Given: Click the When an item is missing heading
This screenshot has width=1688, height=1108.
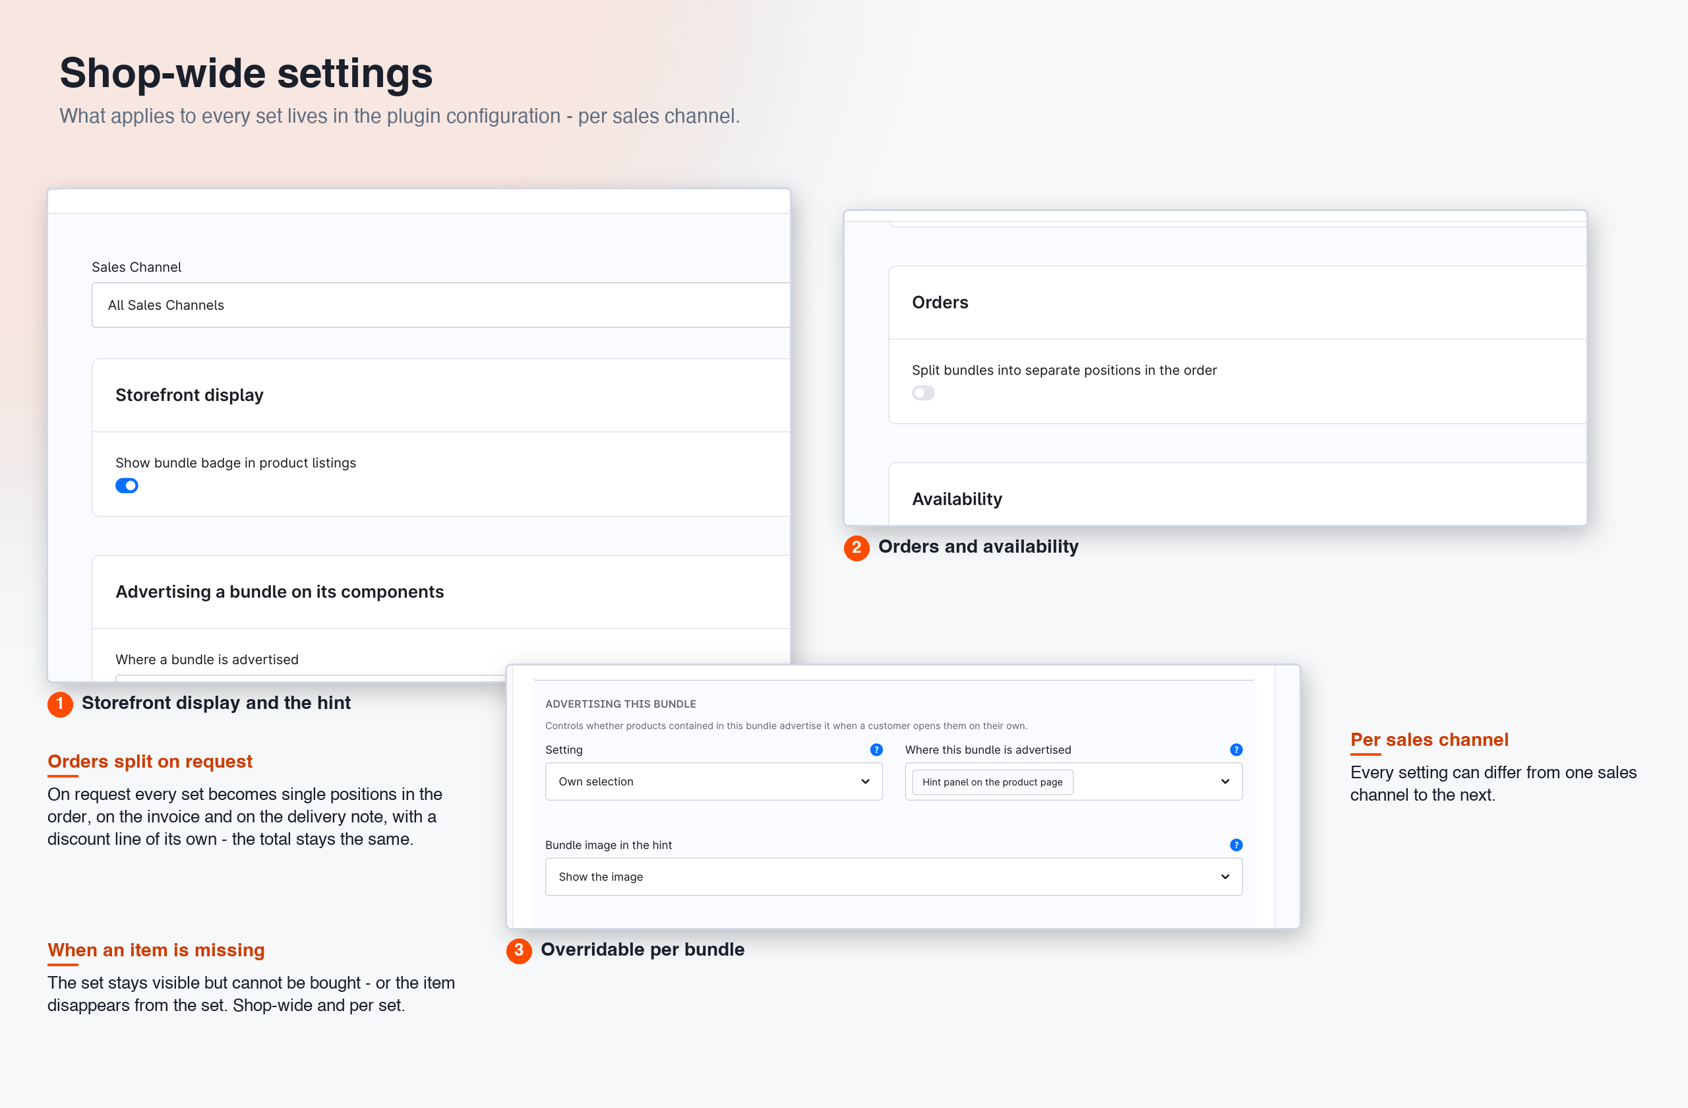Looking at the screenshot, I should 156,950.
